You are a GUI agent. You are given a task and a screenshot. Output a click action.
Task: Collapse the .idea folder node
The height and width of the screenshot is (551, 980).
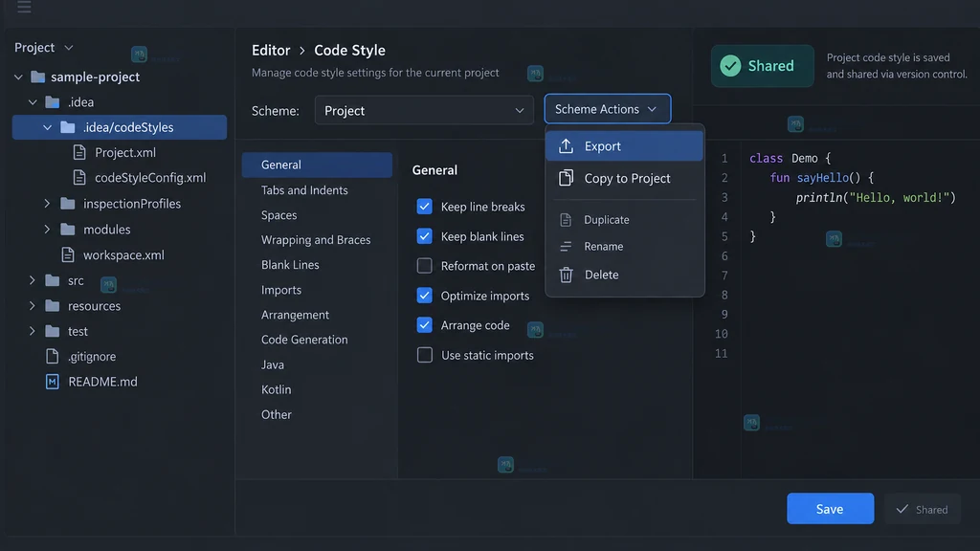(x=33, y=101)
